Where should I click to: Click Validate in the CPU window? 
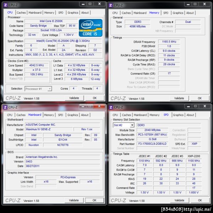pyautogui.click(x=74, y=98)
